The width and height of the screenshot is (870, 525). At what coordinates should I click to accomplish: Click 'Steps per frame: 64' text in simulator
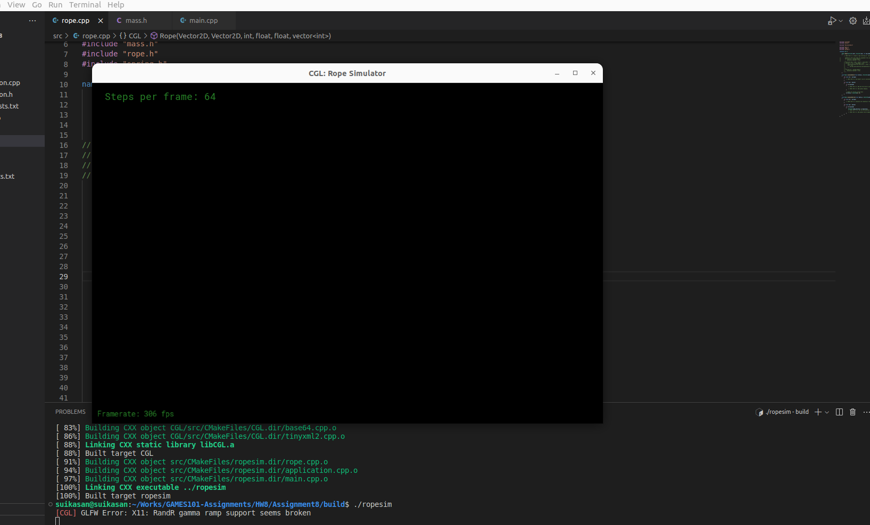(160, 97)
